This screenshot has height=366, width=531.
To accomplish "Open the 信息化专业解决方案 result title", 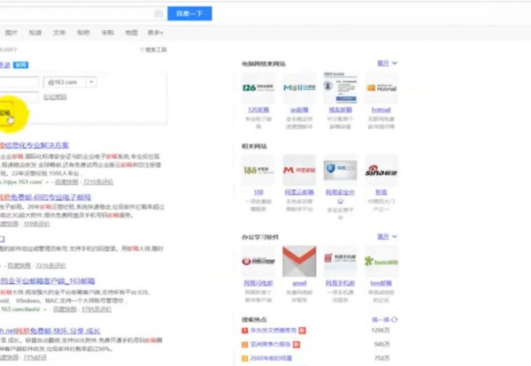I will click(37, 144).
